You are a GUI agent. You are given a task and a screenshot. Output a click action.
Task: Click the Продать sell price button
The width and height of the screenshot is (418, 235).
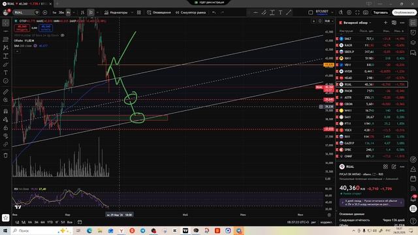[22, 28]
